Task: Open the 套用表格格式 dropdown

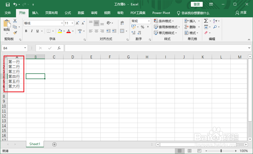Action: (x=167, y=27)
